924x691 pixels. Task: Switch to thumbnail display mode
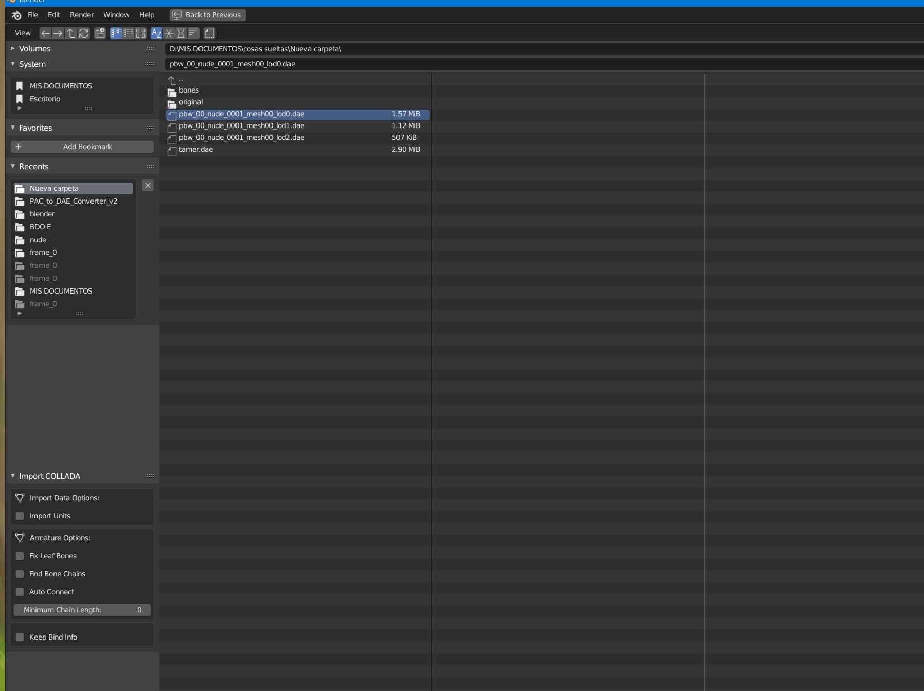pos(141,33)
